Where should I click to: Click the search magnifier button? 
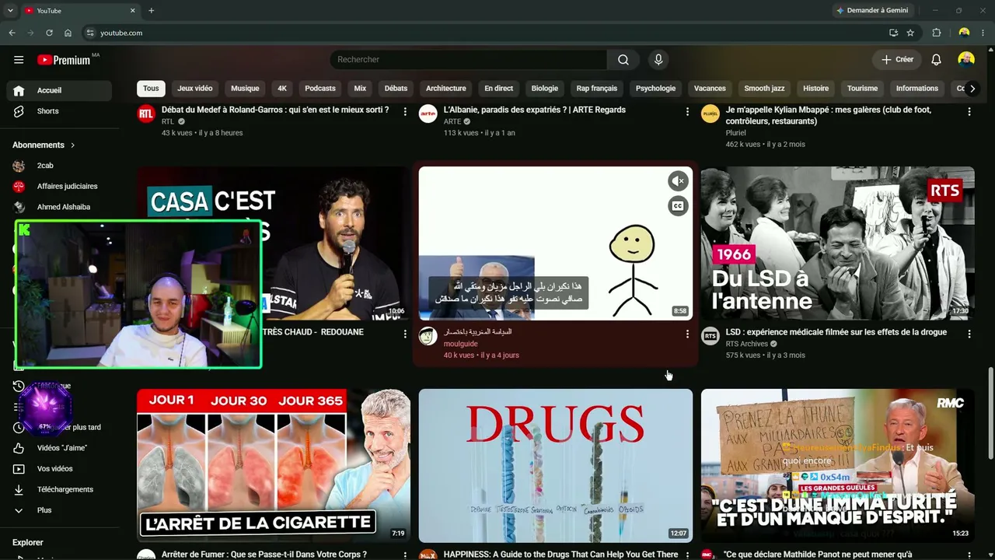click(623, 60)
